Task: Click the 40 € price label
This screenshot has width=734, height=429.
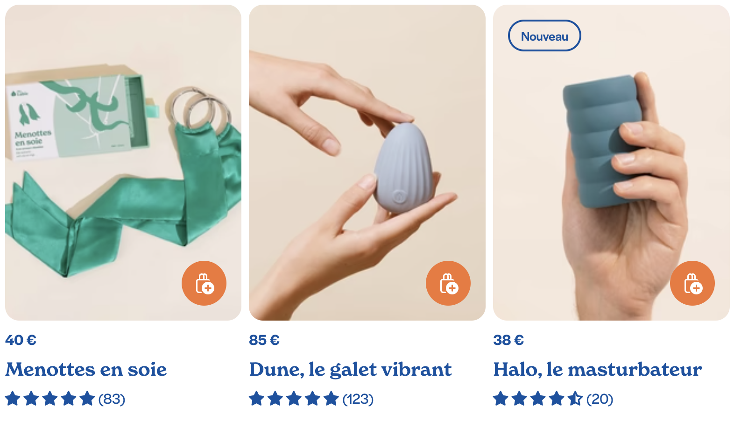Action: (21, 340)
